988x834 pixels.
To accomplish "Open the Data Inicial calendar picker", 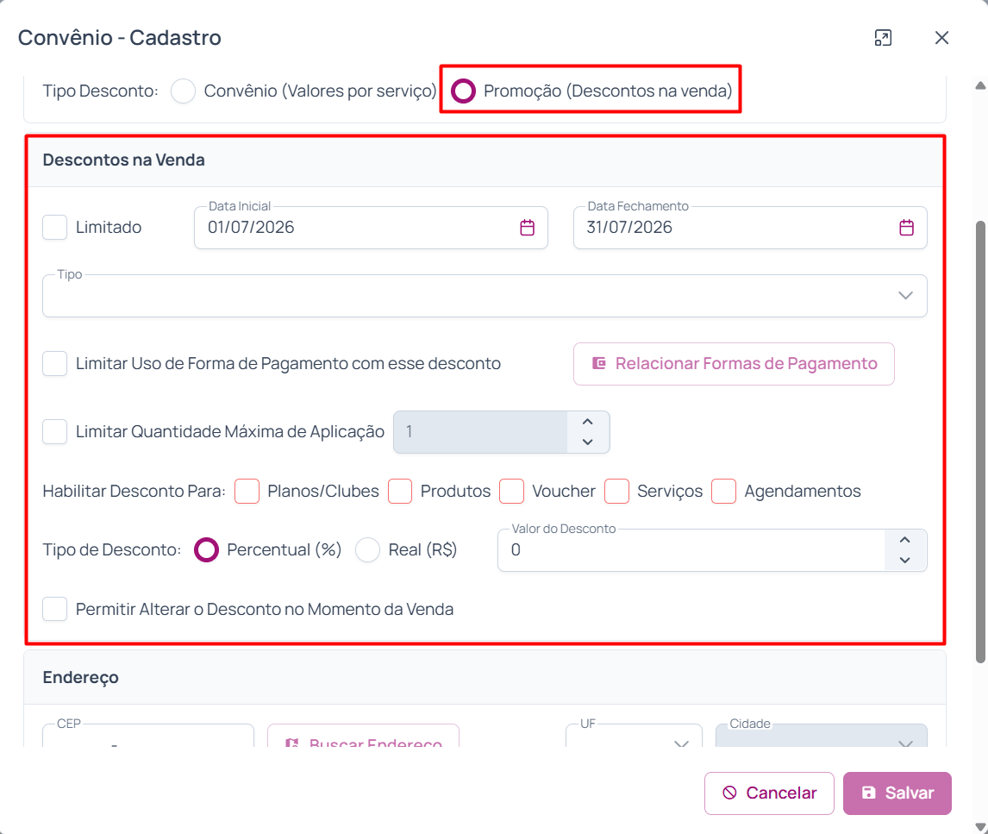I will [528, 228].
